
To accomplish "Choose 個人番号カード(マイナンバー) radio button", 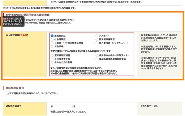I will pyautogui.click(x=97, y=43).
